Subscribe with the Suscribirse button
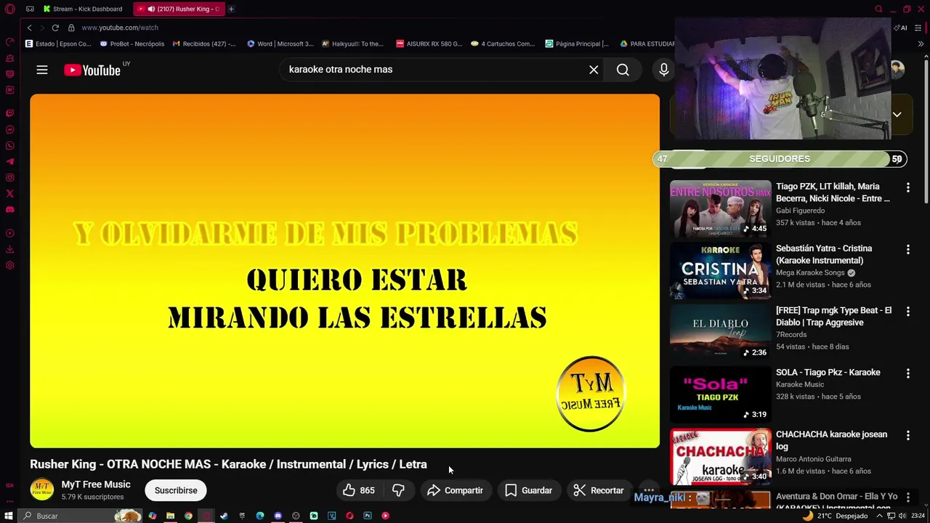The height and width of the screenshot is (523, 930). pyautogui.click(x=176, y=490)
